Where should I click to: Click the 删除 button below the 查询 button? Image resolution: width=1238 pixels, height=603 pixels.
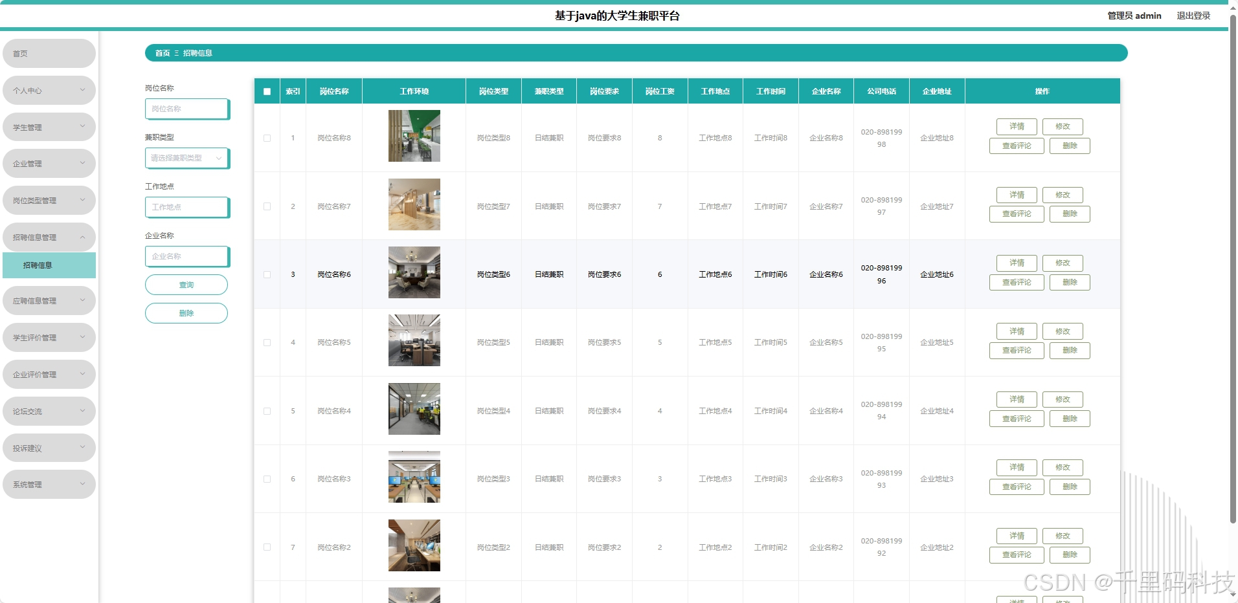coord(186,313)
